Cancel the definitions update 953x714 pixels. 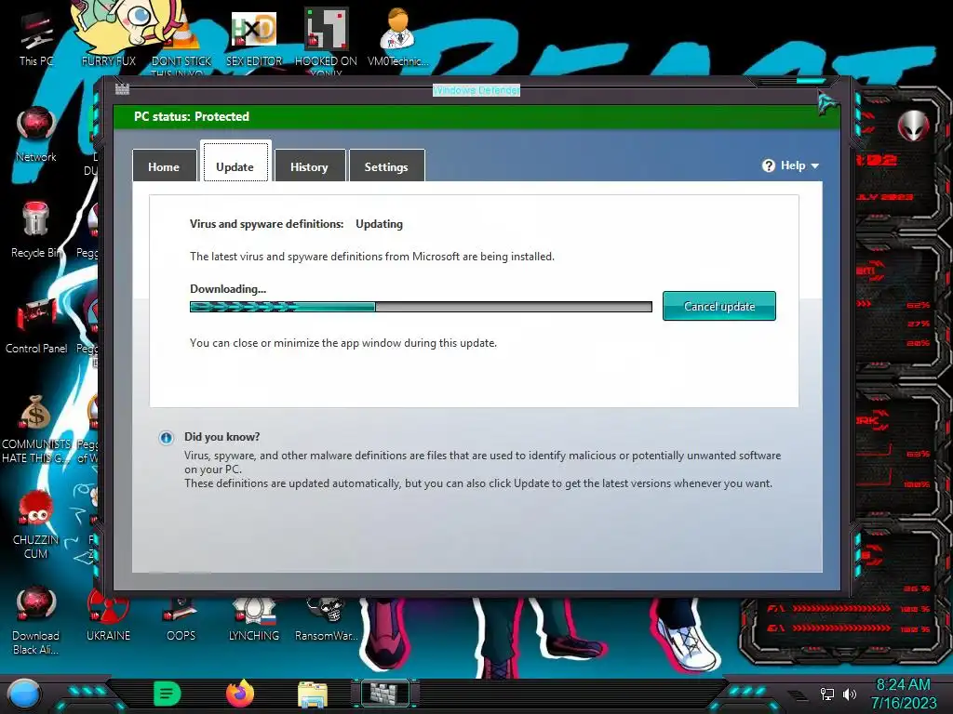coord(719,306)
